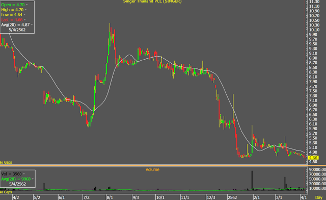The image size is (326, 200).
Task: Open the dropdown arrow beside Avg(20) = 4.87
Action: 32,25
